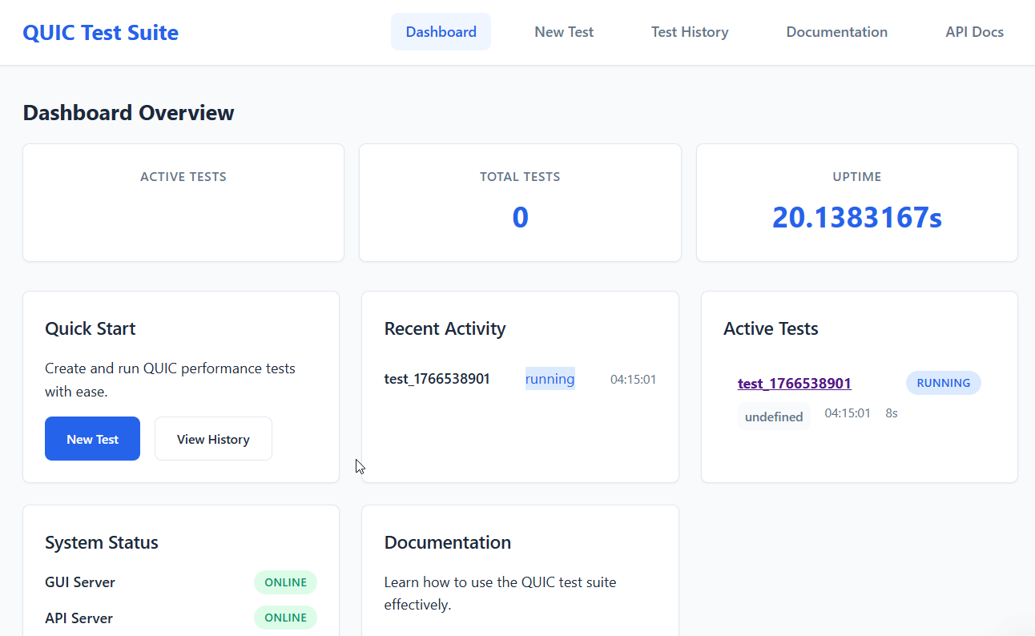The height and width of the screenshot is (636, 1035).
Task: Click the RUNNING status badge
Action: [x=943, y=382]
